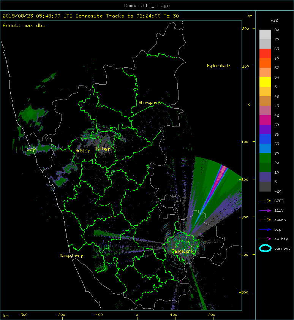Click the 67CB legend label

279,201
